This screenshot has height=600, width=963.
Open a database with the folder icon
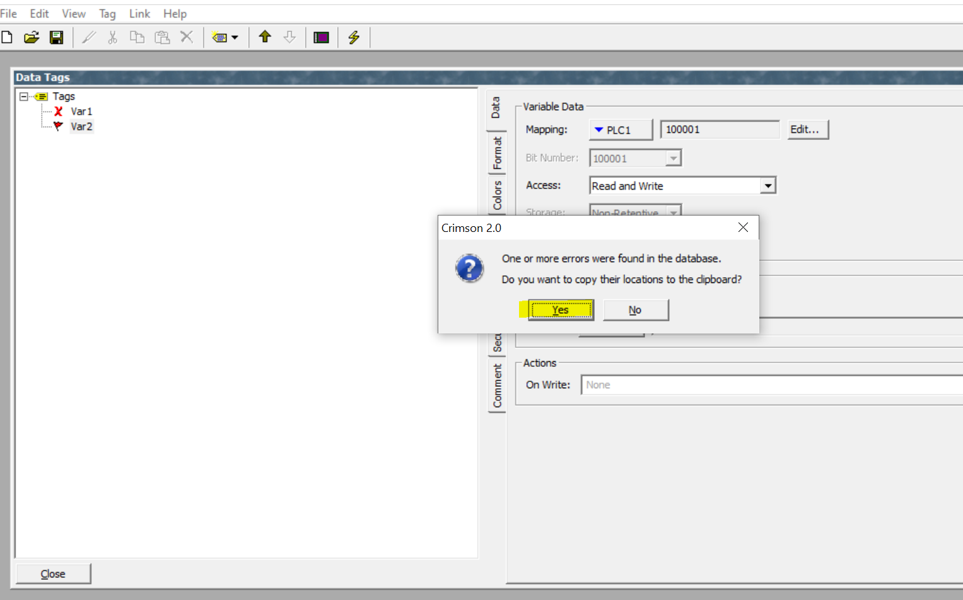(x=32, y=37)
